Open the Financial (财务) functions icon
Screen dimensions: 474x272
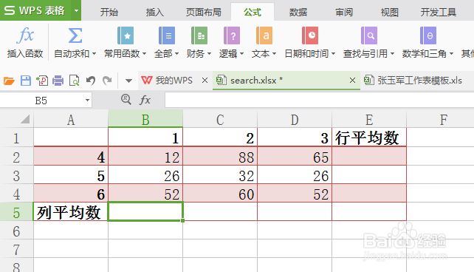(199, 35)
